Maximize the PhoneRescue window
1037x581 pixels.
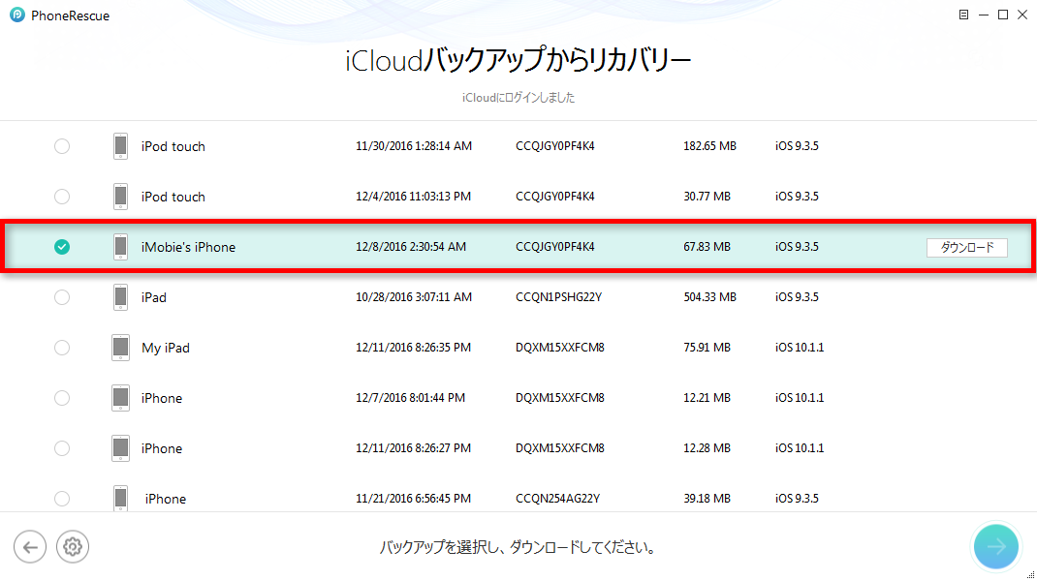point(1003,15)
